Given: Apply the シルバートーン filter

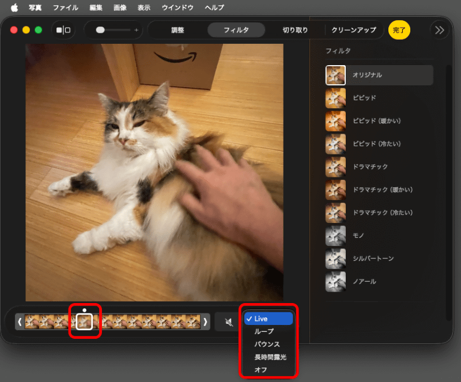Looking at the screenshot, I should (379, 259).
